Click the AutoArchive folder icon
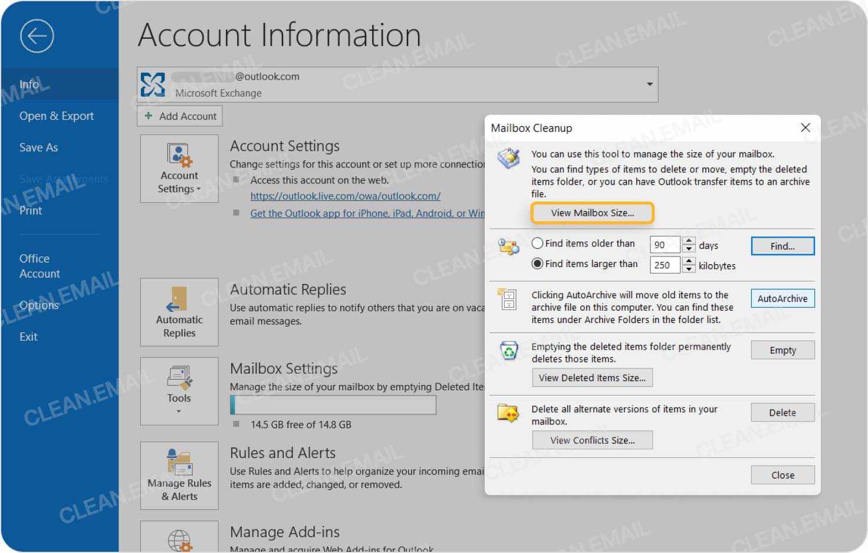Viewport: 868px width, 553px height. click(508, 301)
